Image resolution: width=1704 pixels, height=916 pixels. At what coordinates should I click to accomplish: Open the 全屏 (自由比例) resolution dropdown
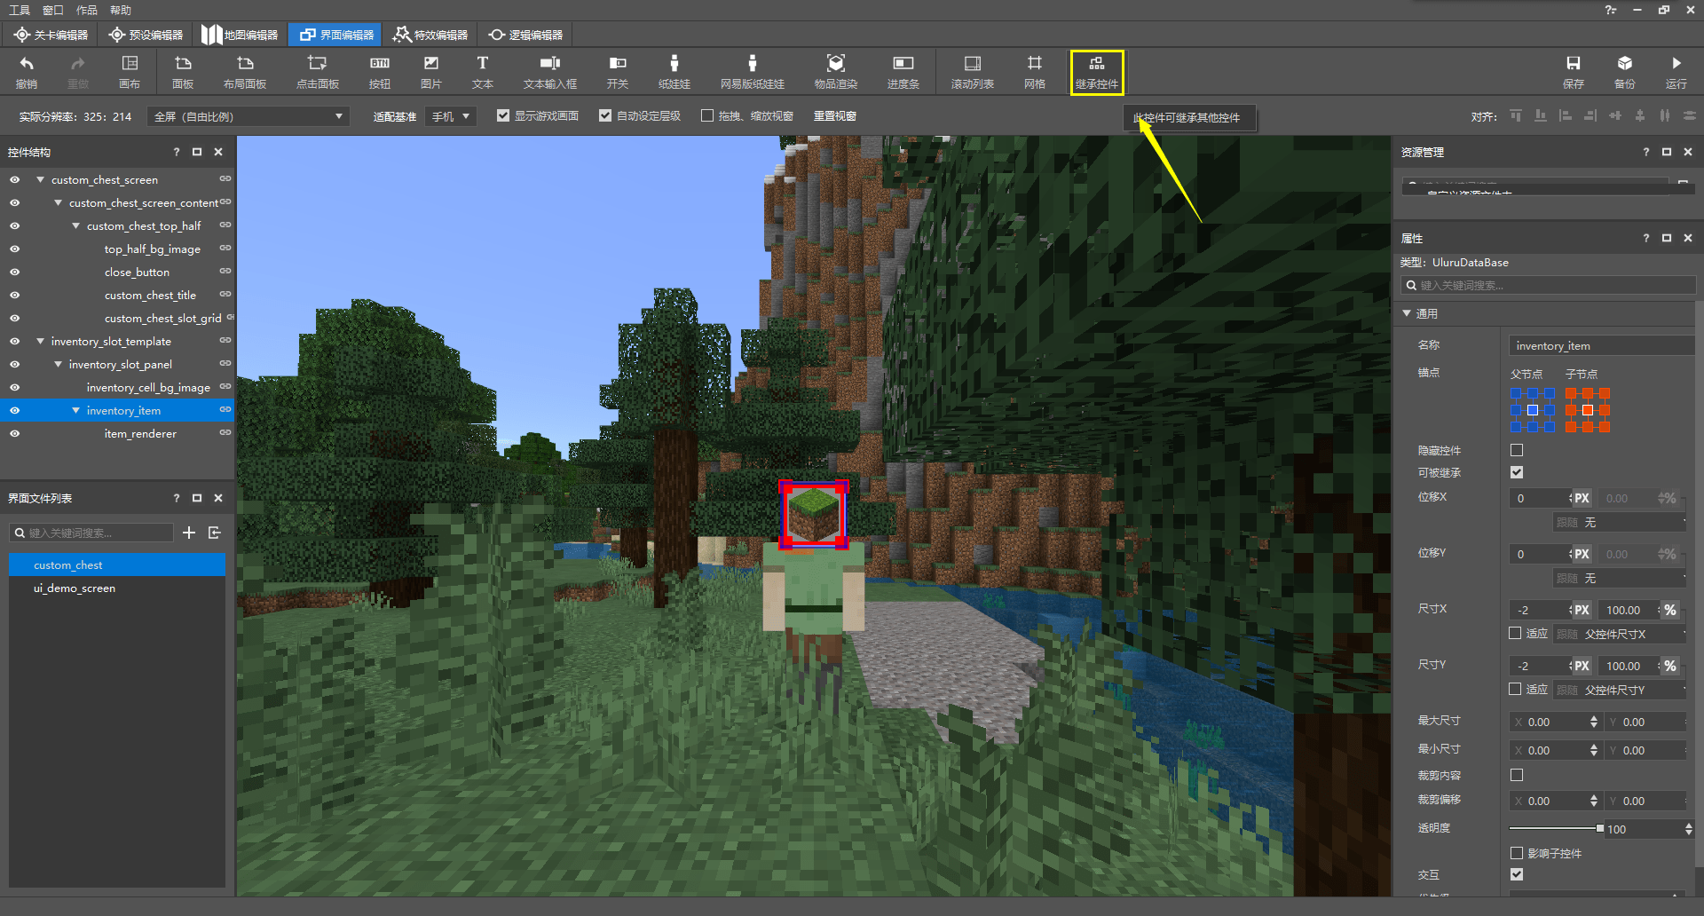[x=248, y=117]
